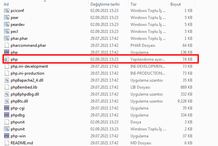Click the php8phpdbg.dll icon
Image resolution: width=218 pixels, height=146 pixels.
pyautogui.click(x=7, y=94)
